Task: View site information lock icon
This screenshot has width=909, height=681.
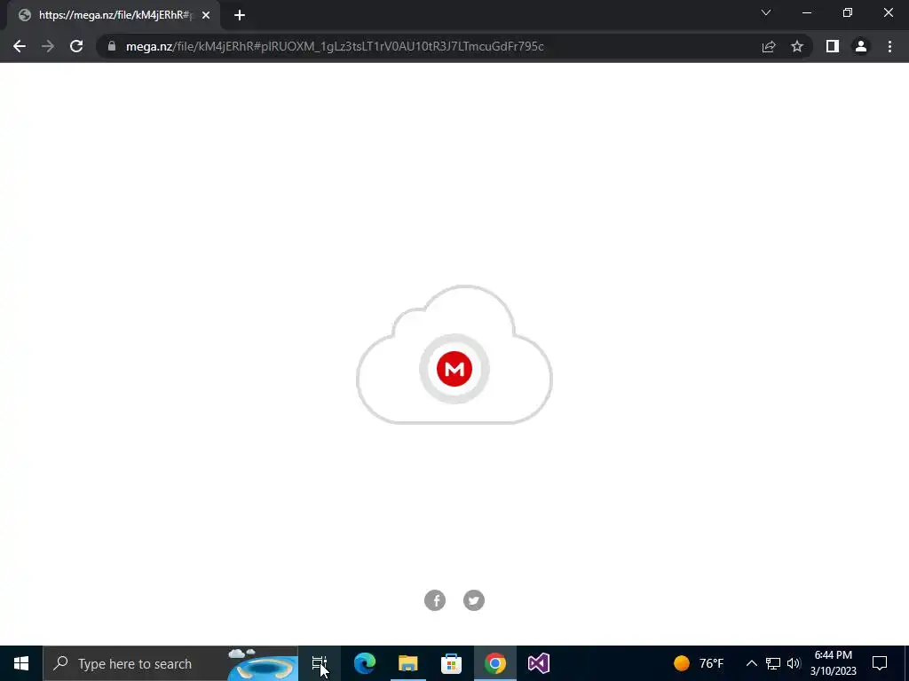Action: click(112, 46)
